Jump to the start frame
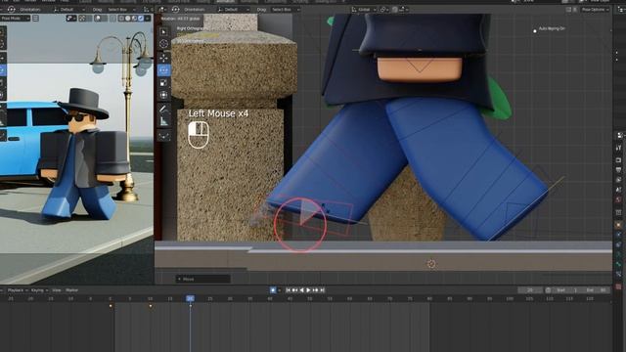This screenshot has height=352, width=626. (288, 290)
